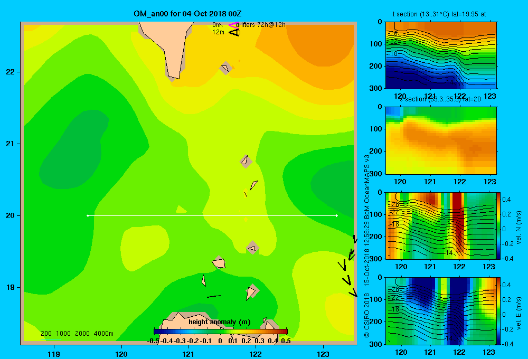This screenshot has width=528, height=359.
Task: Click the main map's latitude 22 axis label
Action: [11, 72]
